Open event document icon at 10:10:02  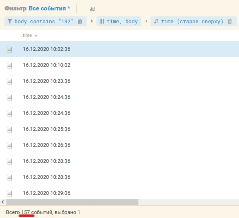point(9,66)
